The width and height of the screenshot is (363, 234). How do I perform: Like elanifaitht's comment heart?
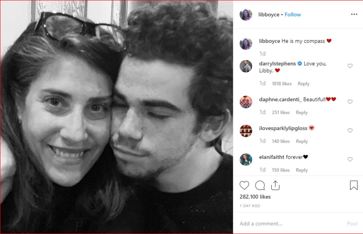point(350,159)
